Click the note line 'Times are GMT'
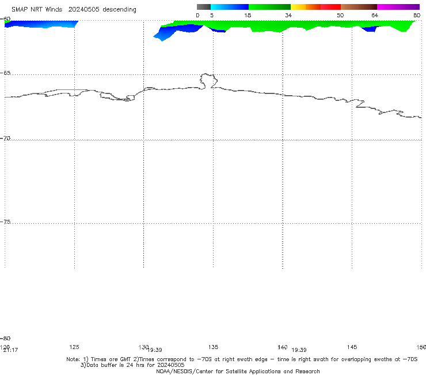Viewport: 426px width, 375px height. coord(111,359)
